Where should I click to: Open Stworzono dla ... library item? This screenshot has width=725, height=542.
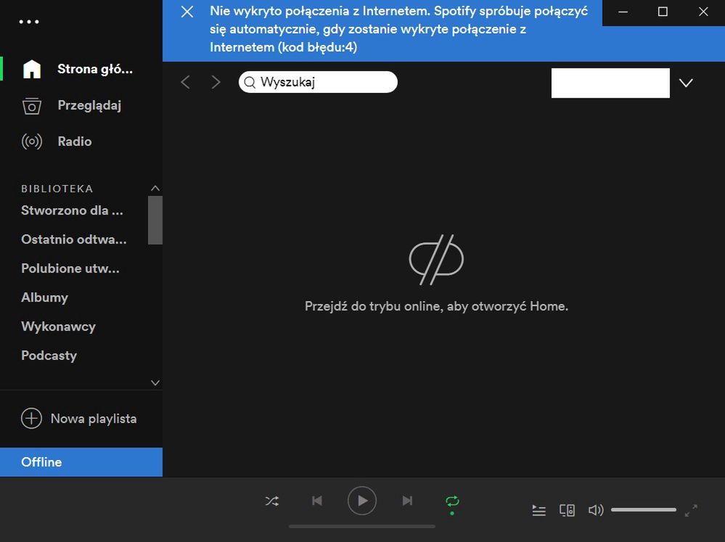click(72, 210)
